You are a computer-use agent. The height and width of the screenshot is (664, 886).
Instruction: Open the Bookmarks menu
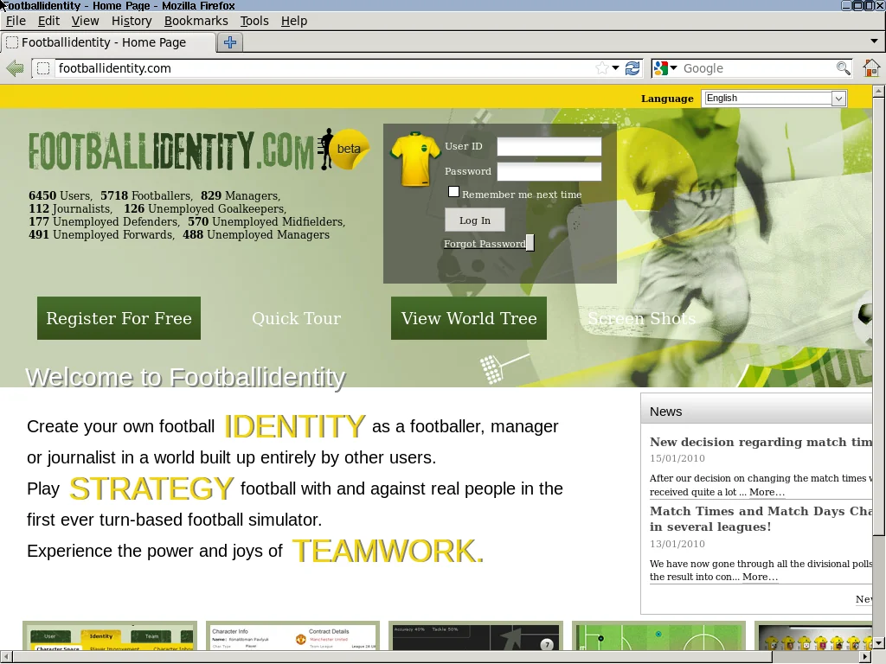pos(196,21)
